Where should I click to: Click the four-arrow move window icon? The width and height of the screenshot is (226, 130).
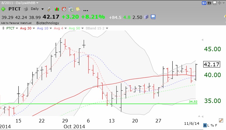point(219,3)
